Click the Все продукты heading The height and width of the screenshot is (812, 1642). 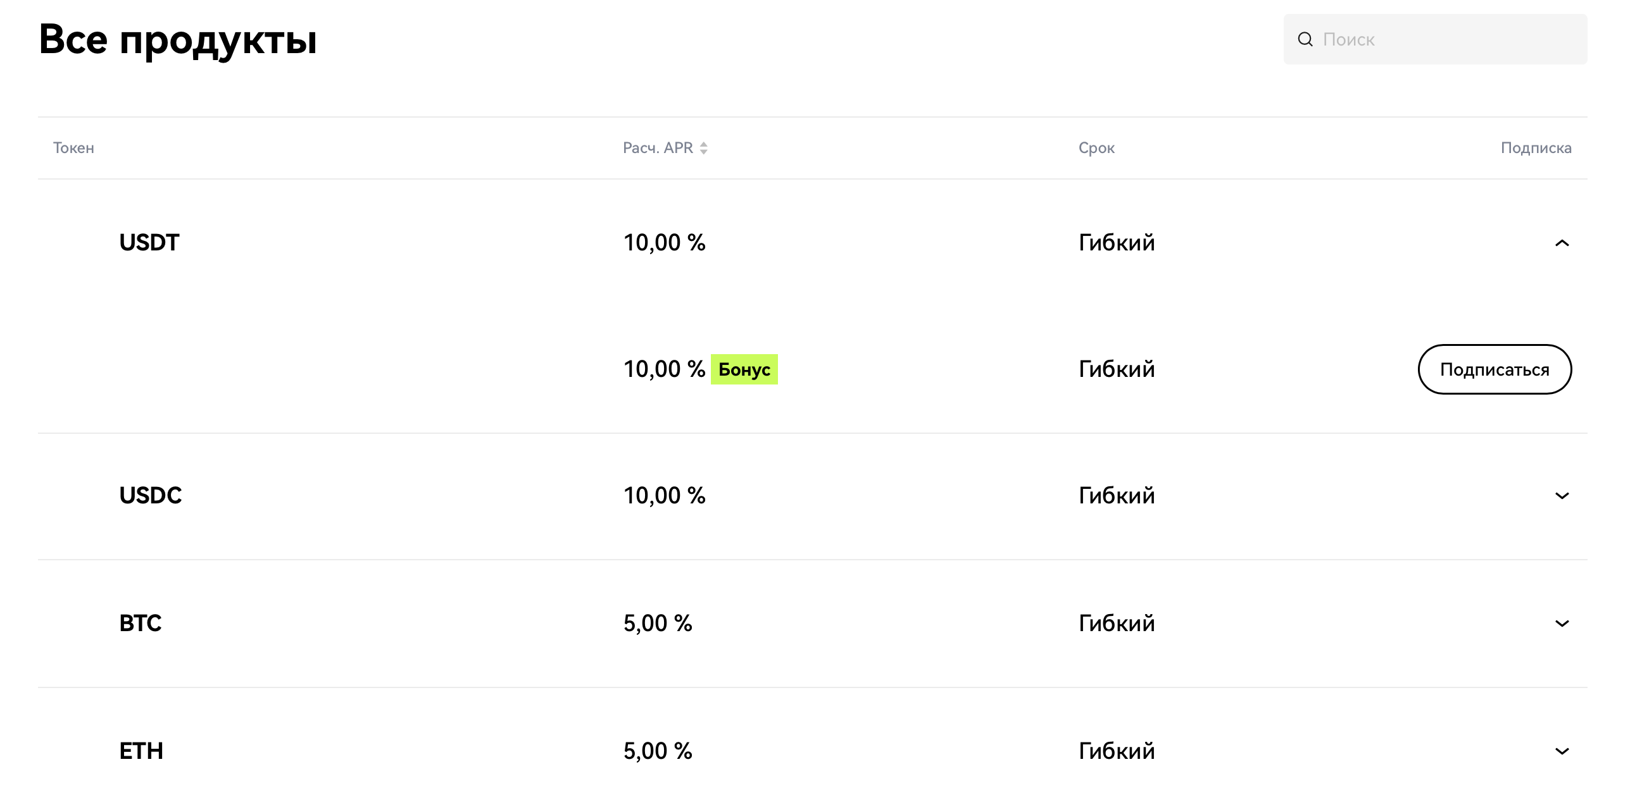177,40
